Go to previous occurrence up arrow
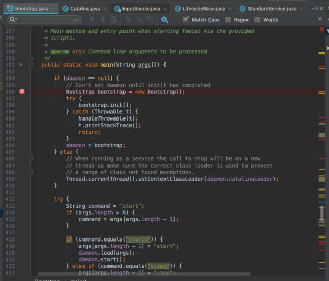Screen dimensions: 329x281 (x=92, y=20)
